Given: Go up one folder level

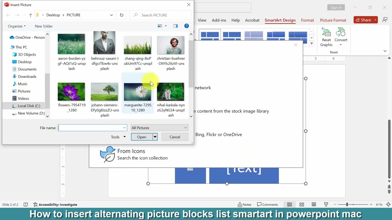Looking at the screenshot, I should (x=30, y=15).
